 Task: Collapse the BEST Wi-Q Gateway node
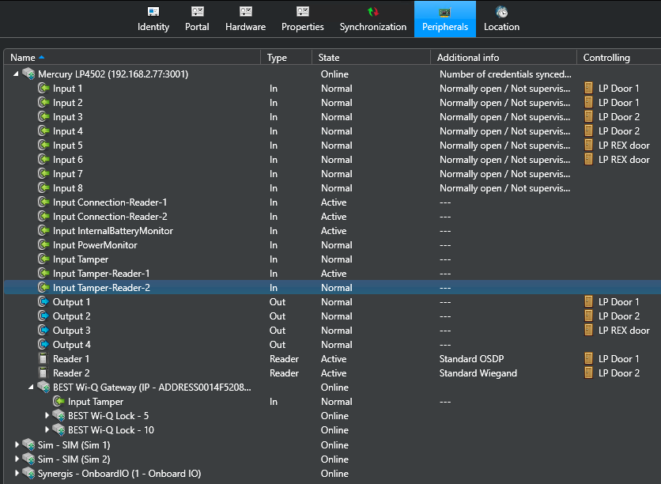pos(32,388)
